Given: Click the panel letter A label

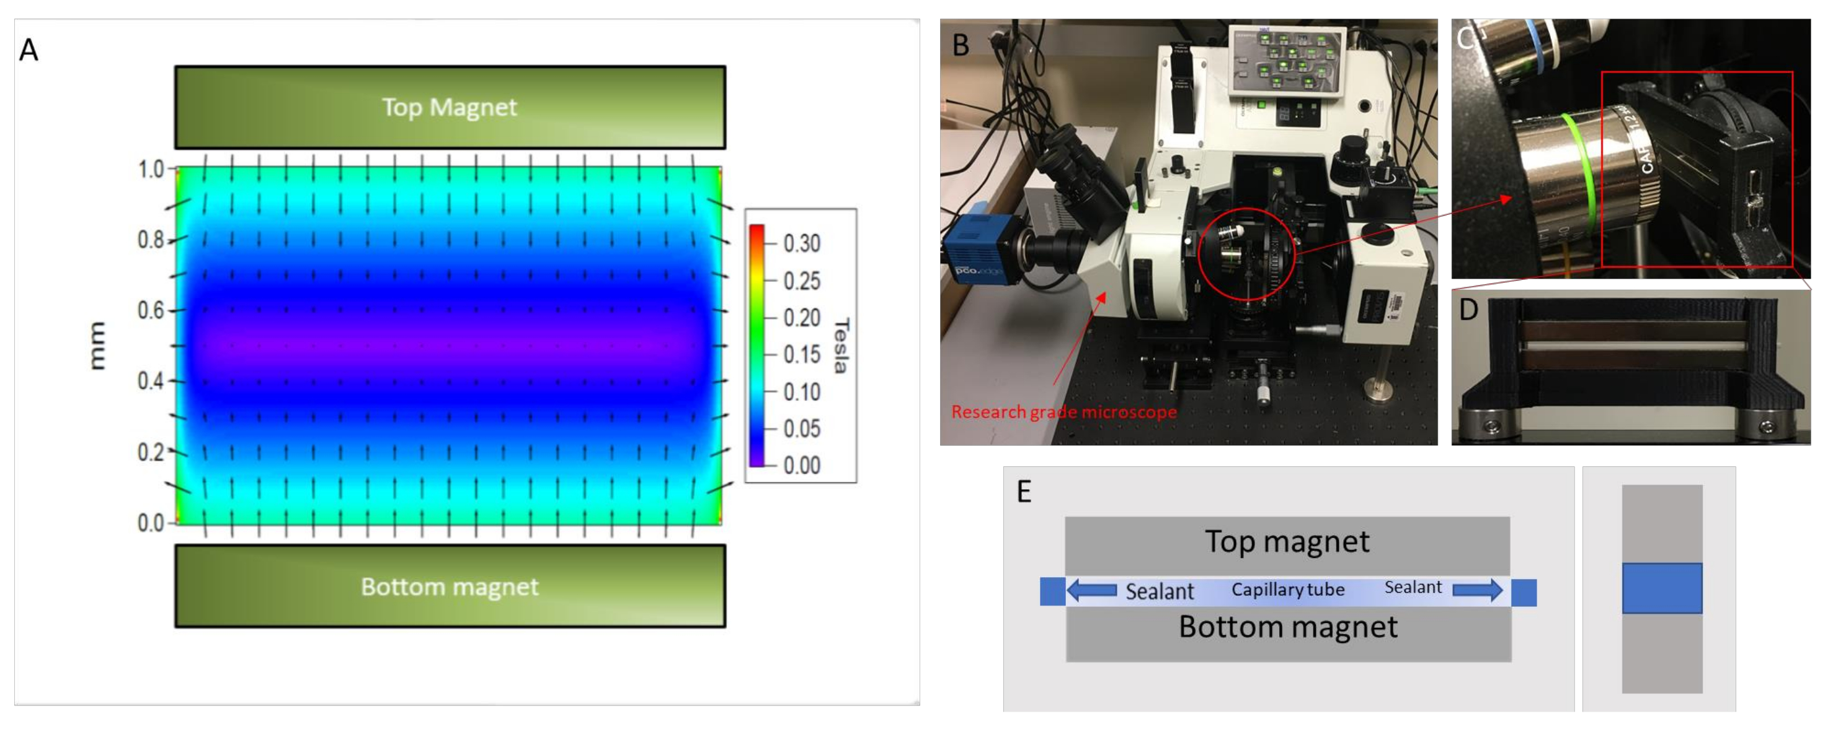Looking at the screenshot, I should click(29, 50).
